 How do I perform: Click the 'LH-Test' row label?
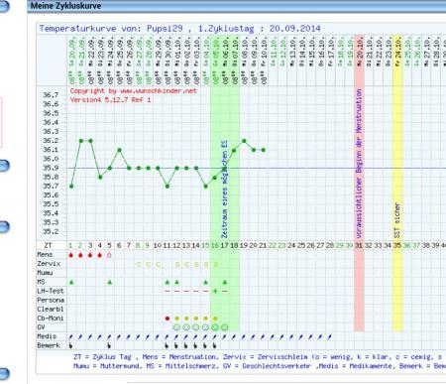tap(51, 291)
